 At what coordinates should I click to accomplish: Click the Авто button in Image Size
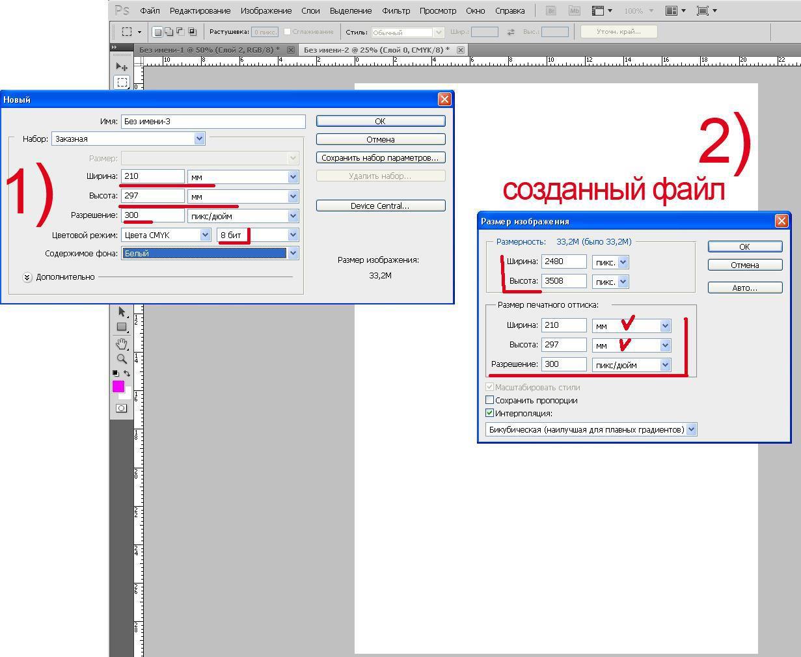pos(744,288)
